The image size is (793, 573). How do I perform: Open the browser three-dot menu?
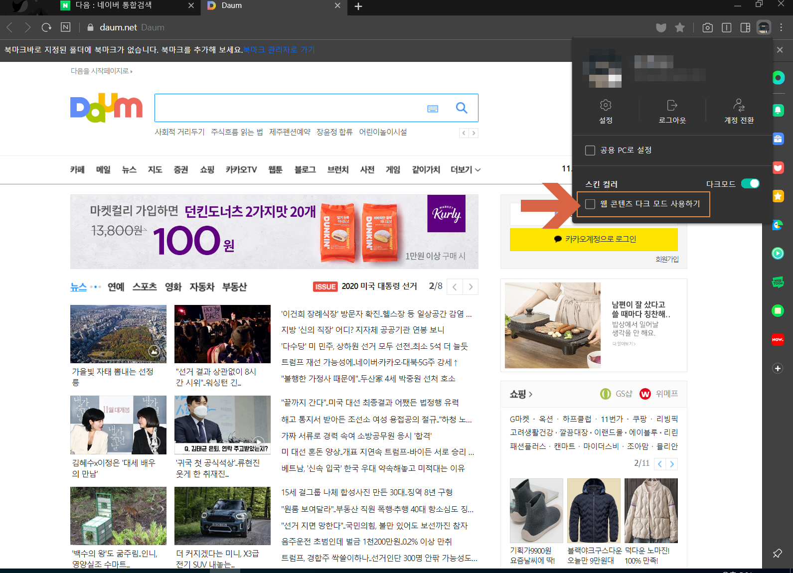click(x=782, y=27)
